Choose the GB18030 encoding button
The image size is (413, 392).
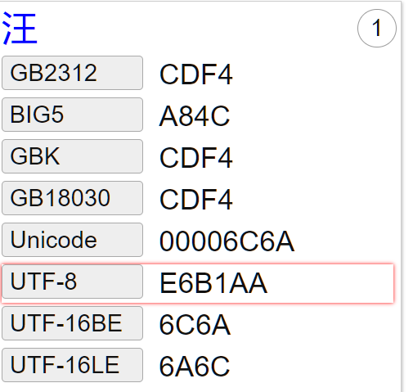(x=72, y=198)
